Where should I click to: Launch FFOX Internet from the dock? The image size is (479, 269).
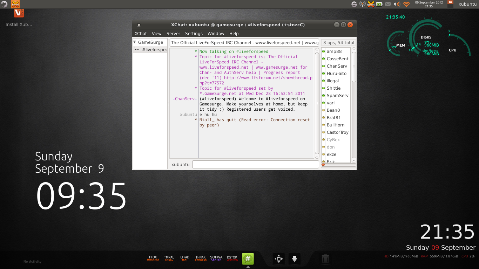(x=153, y=258)
